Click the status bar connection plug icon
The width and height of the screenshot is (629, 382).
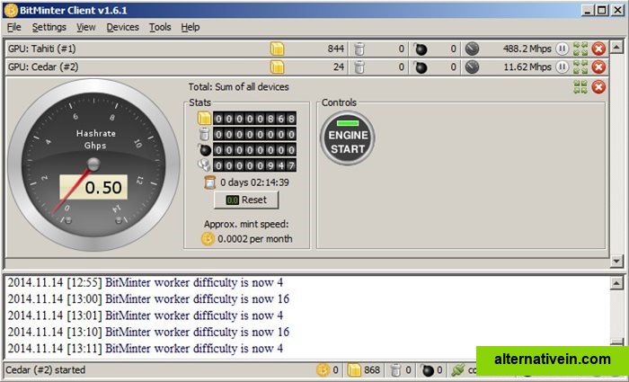[x=457, y=370]
